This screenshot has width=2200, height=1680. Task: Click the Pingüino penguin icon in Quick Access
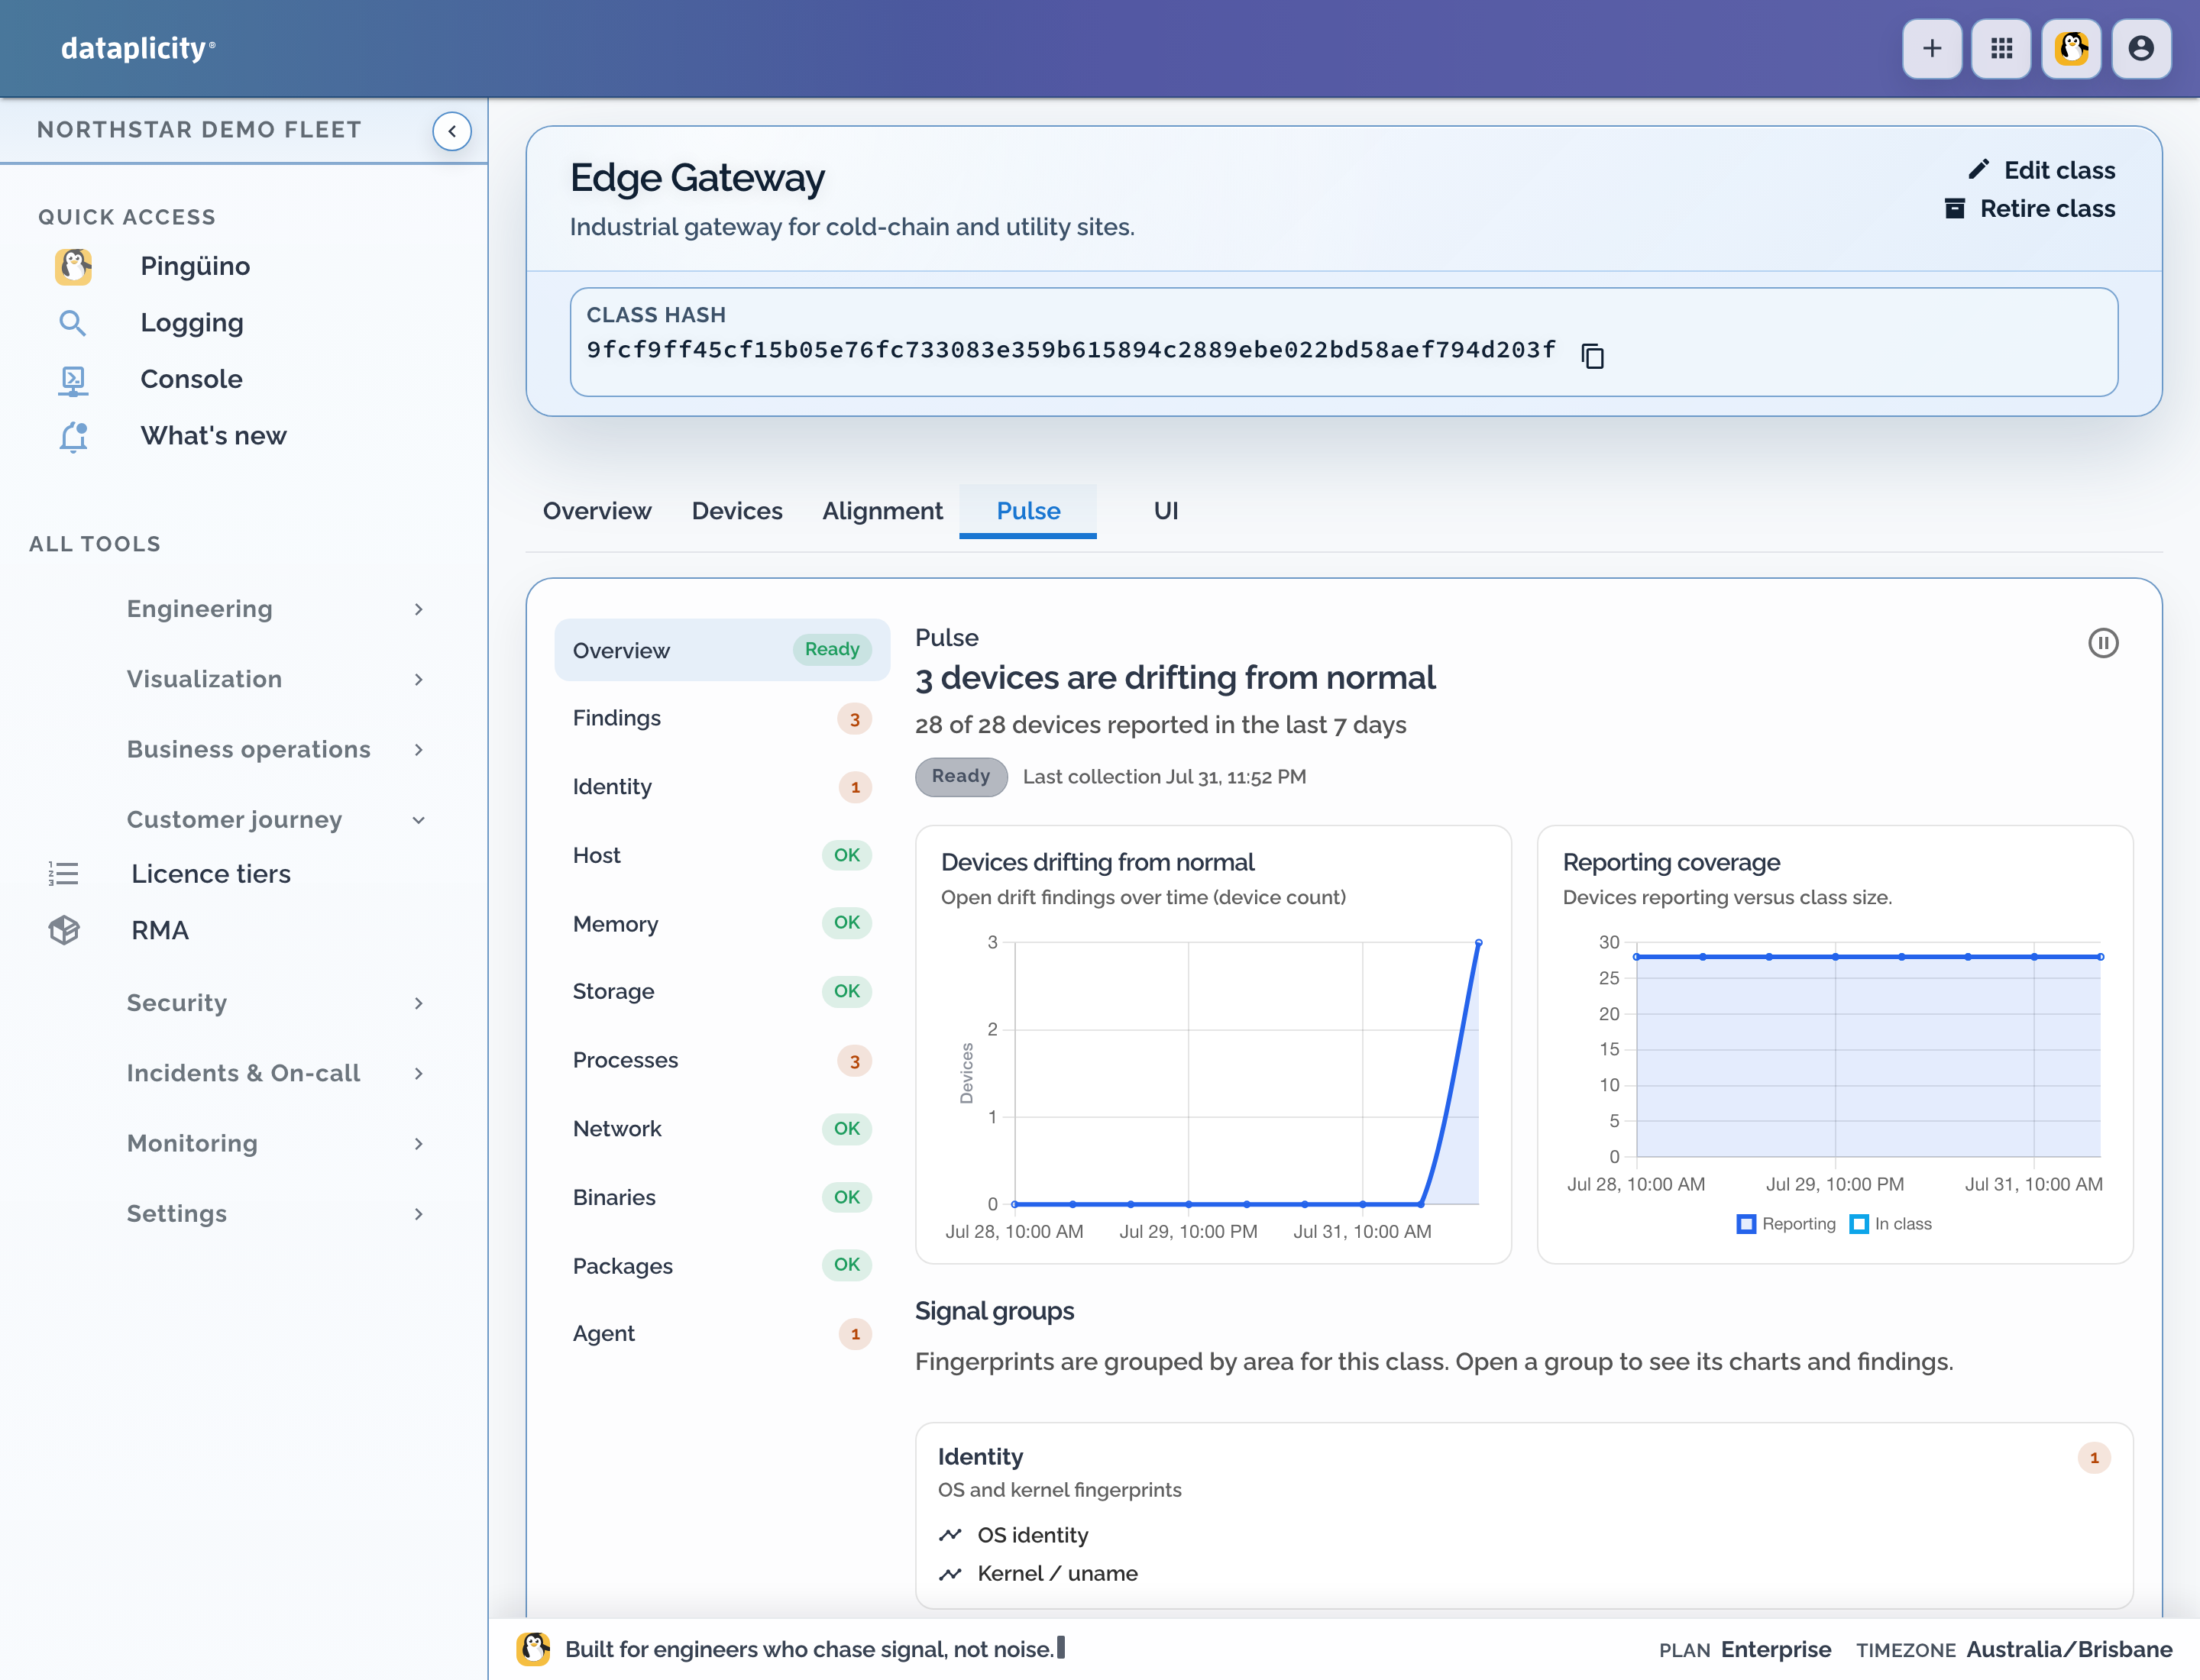[x=73, y=266]
